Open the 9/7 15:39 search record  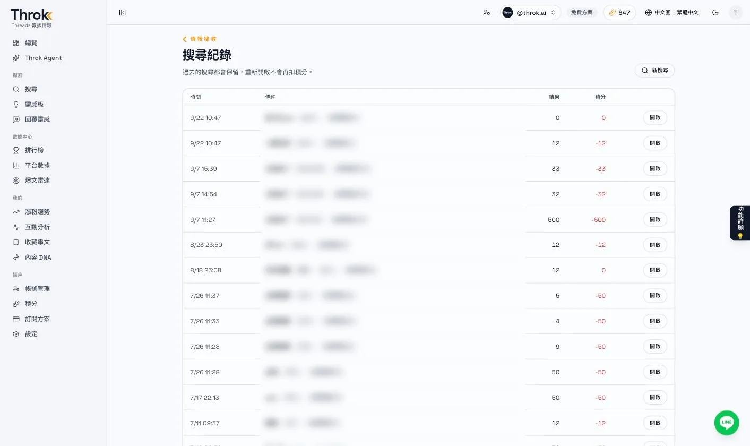tap(655, 169)
